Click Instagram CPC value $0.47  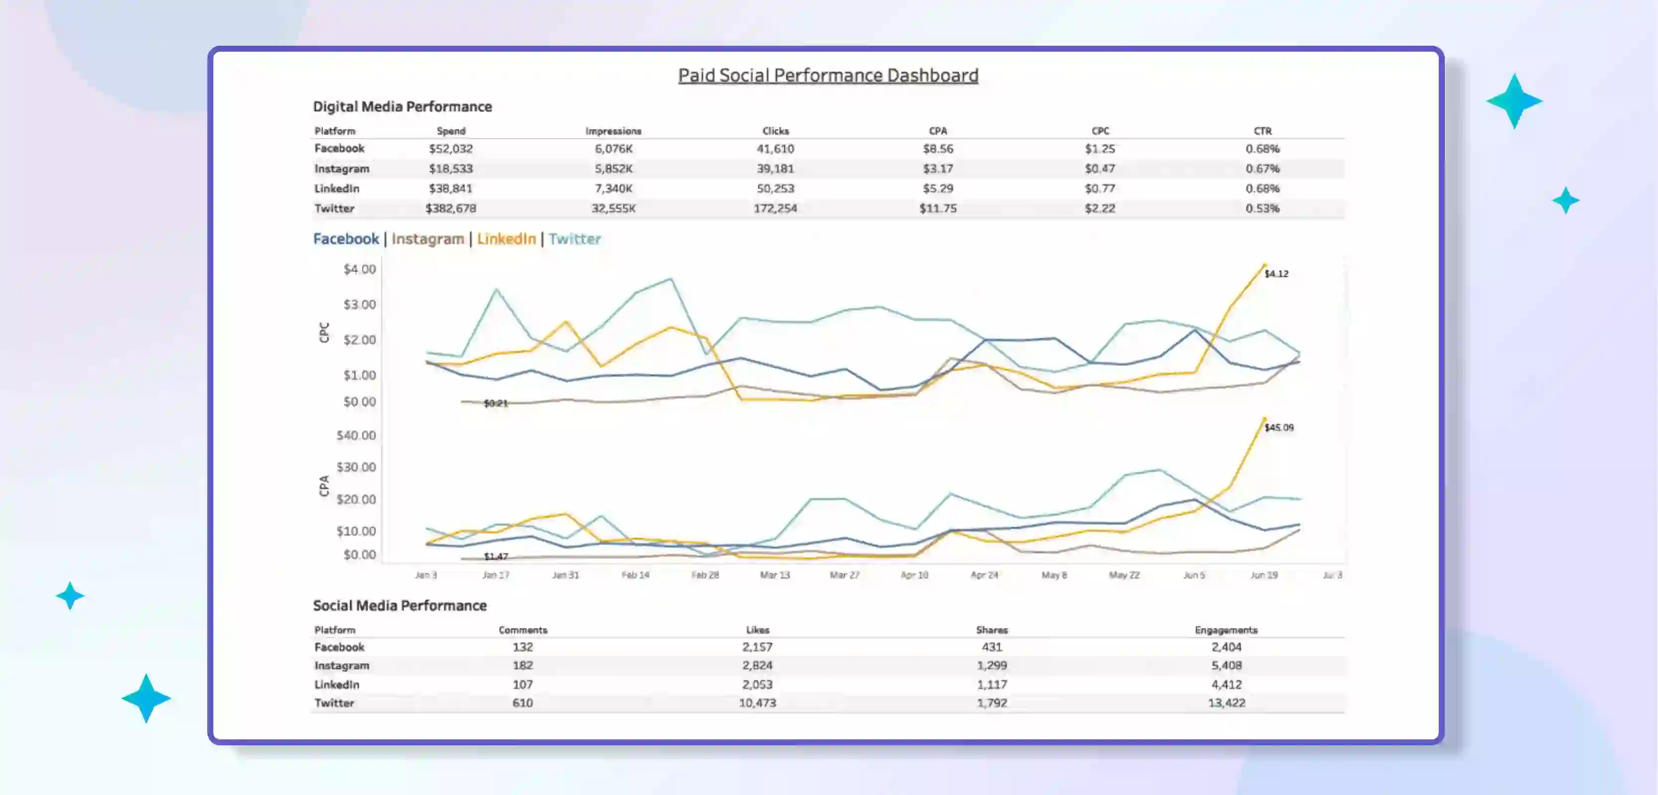pos(1100,168)
